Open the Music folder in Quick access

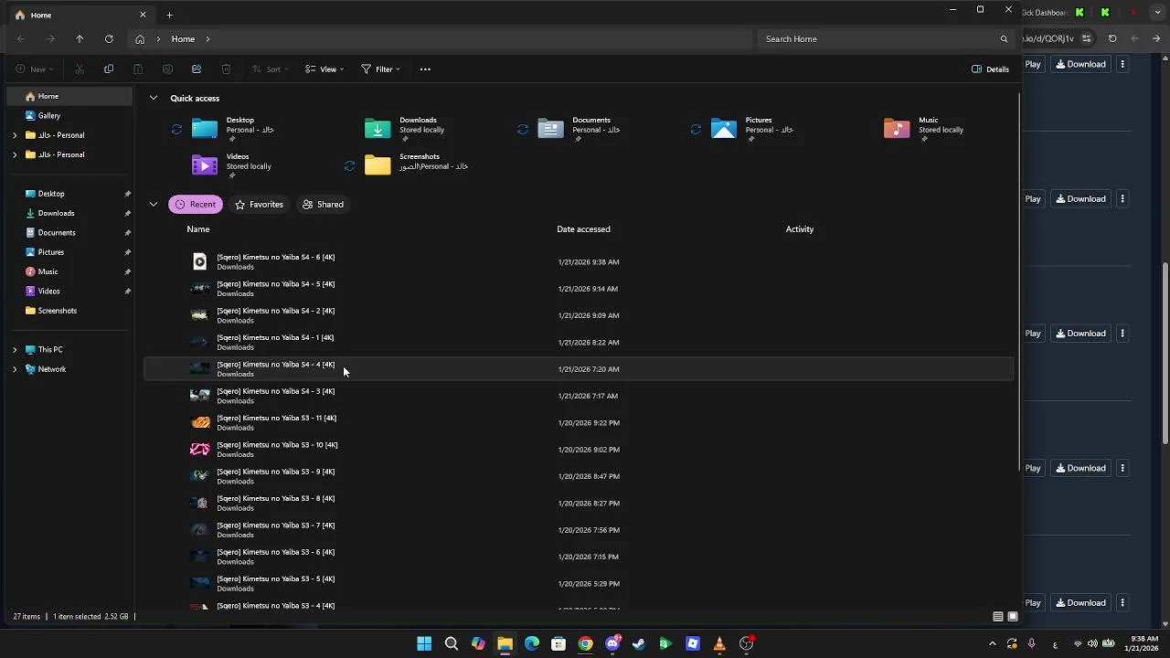(924, 128)
